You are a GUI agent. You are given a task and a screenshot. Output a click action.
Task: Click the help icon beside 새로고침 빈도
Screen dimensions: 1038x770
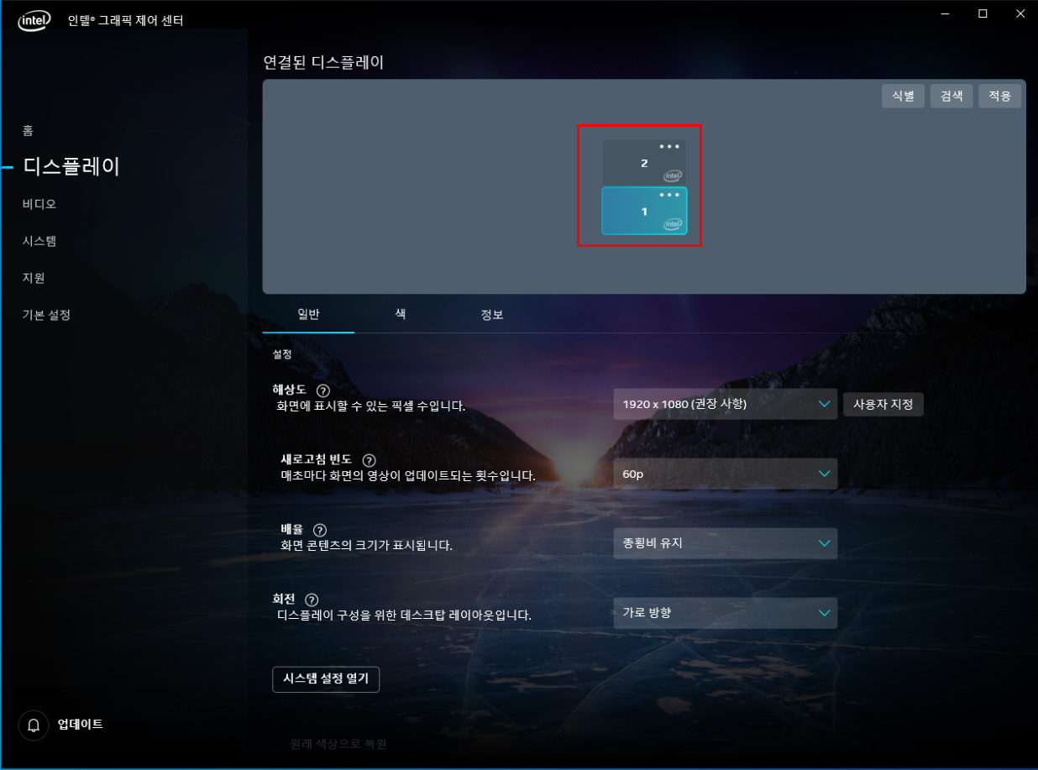point(369,460)
